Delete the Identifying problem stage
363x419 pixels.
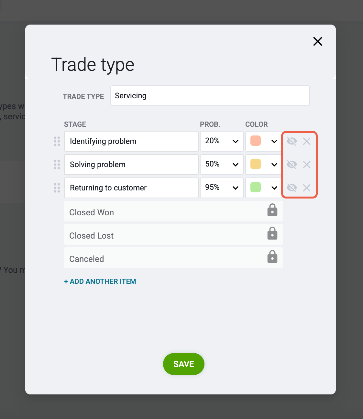click(x=307, y=141)
